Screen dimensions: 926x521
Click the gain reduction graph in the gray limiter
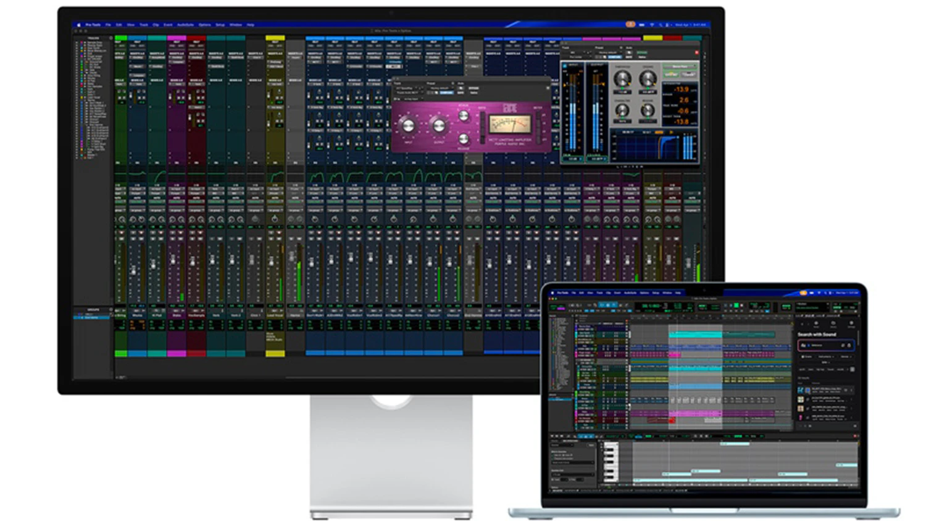[647, 148]
